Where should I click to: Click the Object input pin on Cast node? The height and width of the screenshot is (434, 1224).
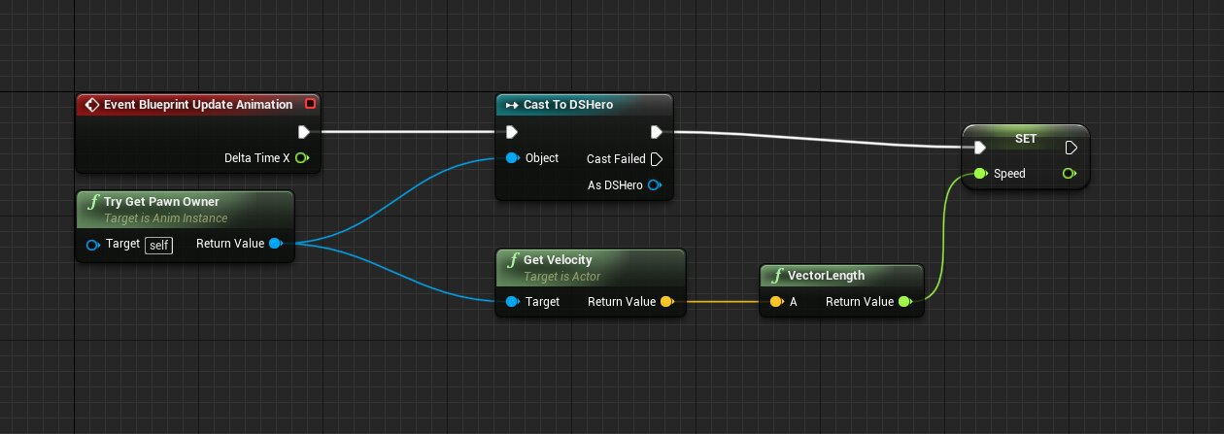coord(512,158)
